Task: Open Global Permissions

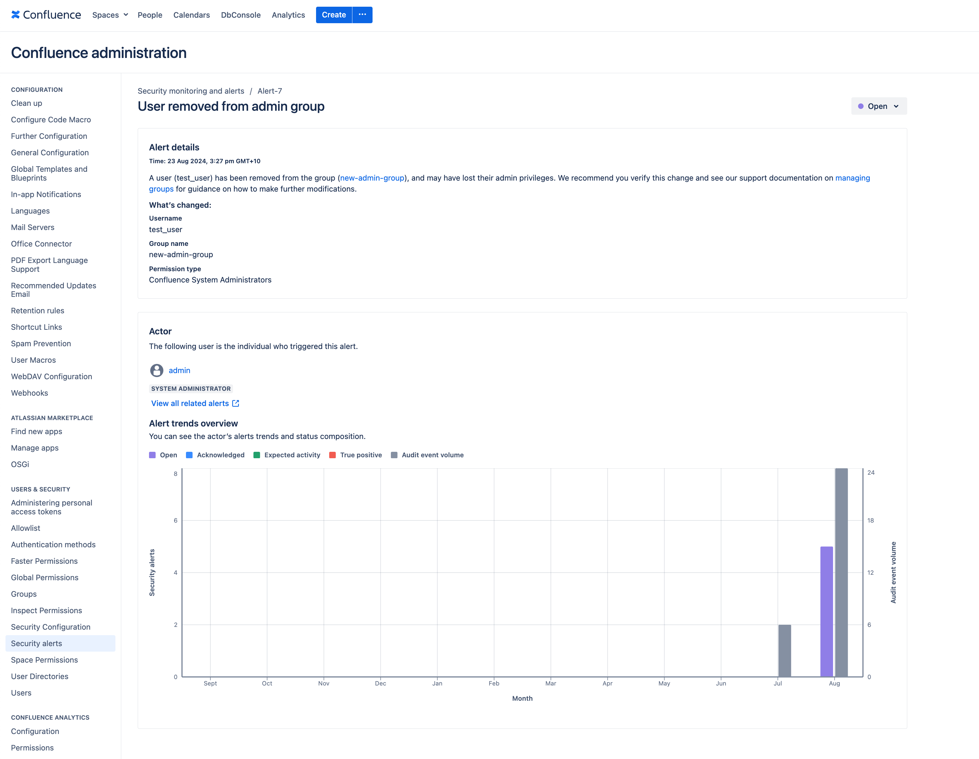Action: 44,578
